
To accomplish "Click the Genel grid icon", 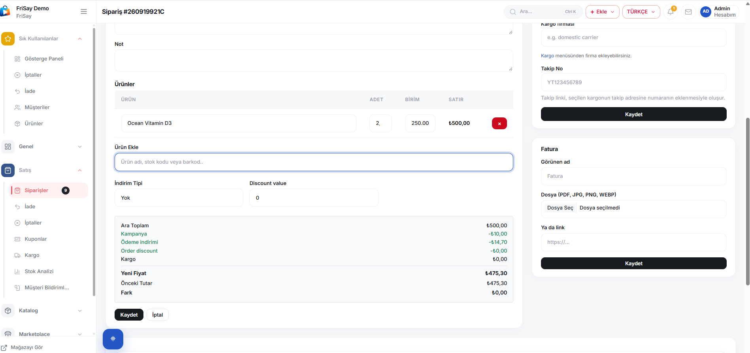I will pyautogui.click(x=8, y=147).
